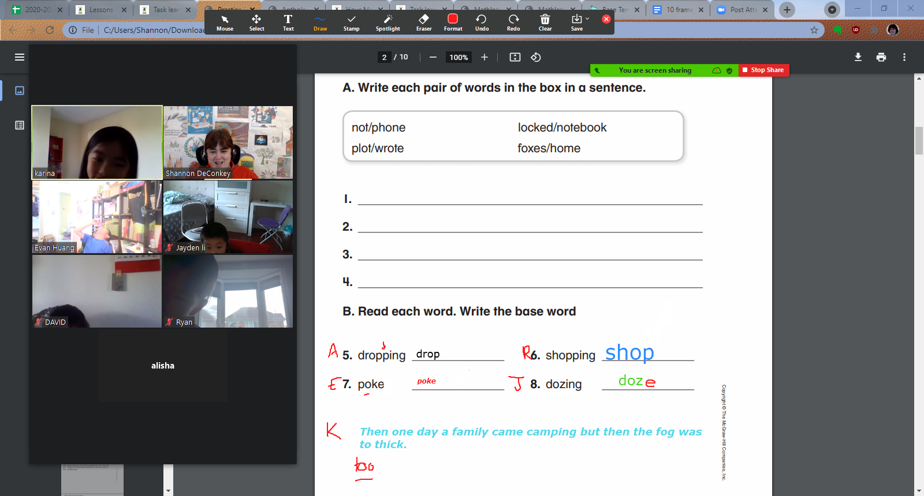
Task: Select DAVID's video tile
Action: pyautogui.click(x=97, y=291)
